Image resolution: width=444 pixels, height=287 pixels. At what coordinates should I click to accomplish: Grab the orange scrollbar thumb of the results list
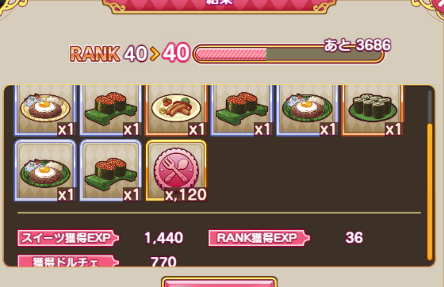tap(429, 192)
